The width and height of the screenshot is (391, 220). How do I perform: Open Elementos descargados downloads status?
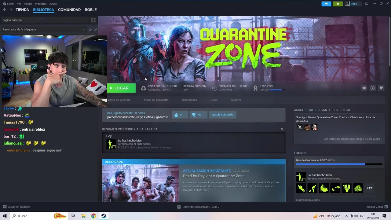tap(198, 207)
